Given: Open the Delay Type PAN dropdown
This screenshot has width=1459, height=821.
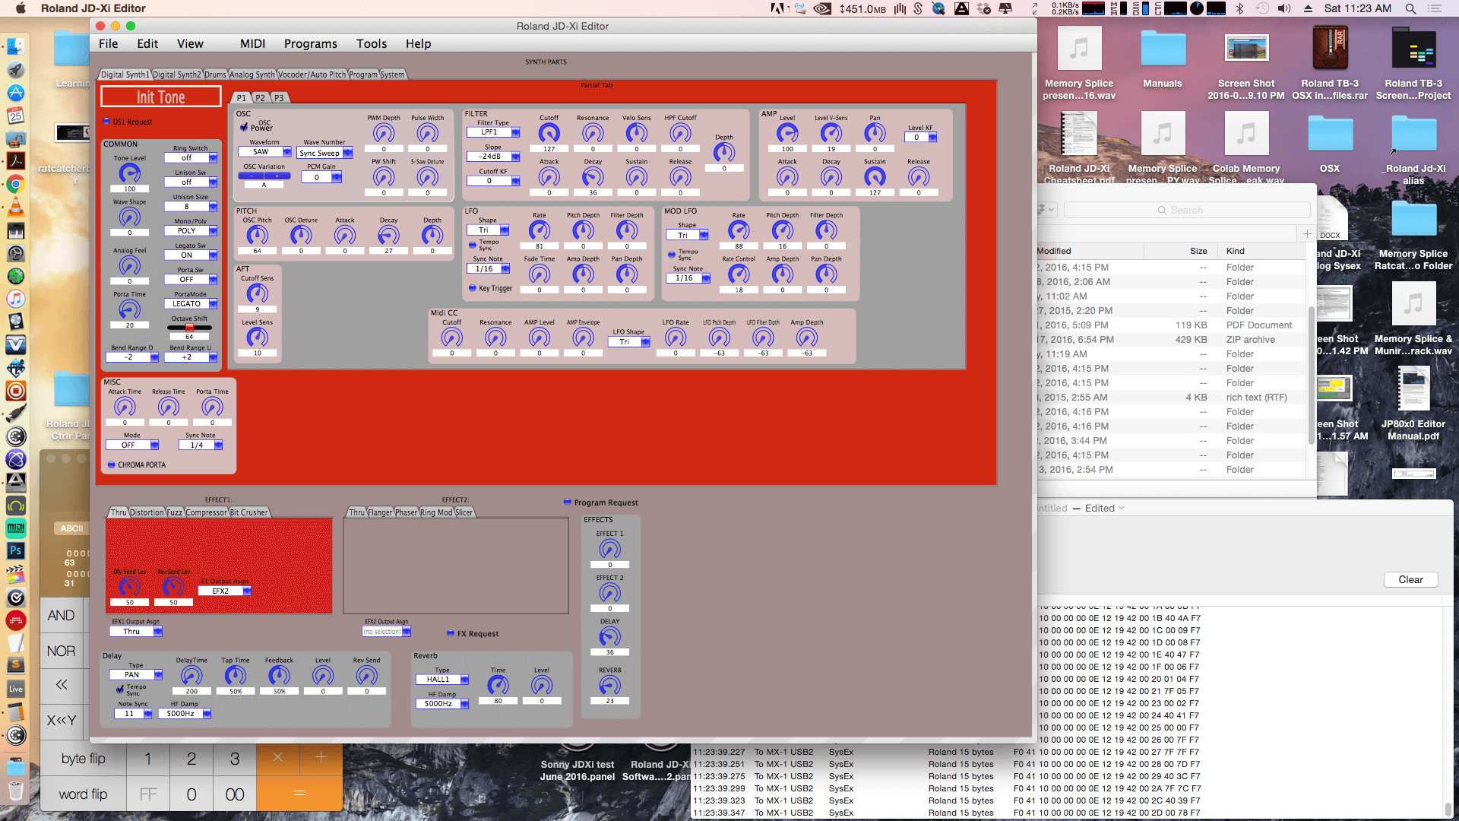Looking at the screenshot, I should pos(136,675).
